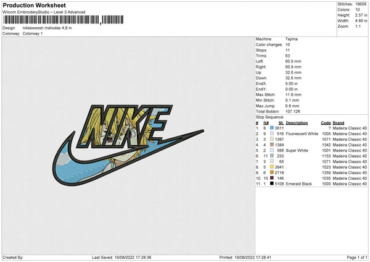Select the Super White color swatch

click(272, 150)
